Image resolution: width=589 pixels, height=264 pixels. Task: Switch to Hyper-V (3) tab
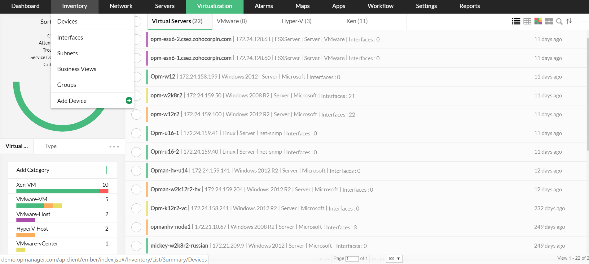(309, 21)
